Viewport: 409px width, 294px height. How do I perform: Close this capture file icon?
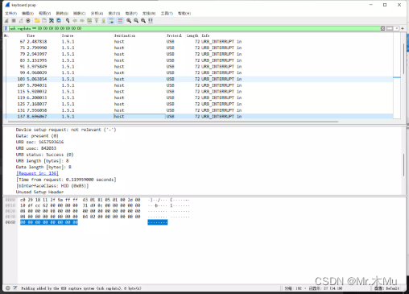(x=52, y=21)
